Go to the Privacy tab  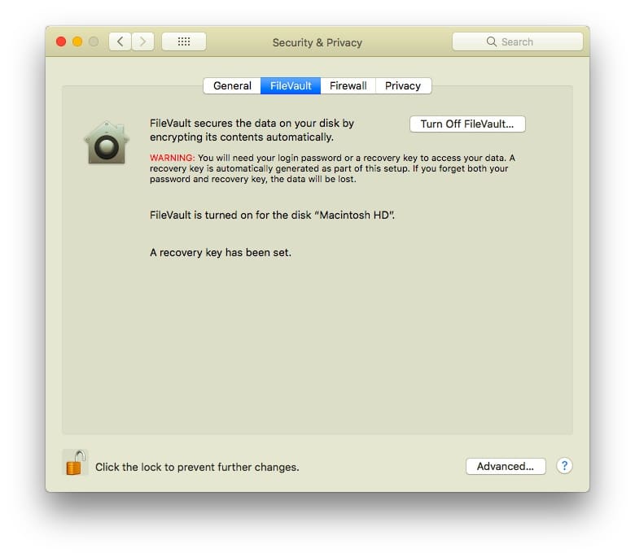(403, 85)
